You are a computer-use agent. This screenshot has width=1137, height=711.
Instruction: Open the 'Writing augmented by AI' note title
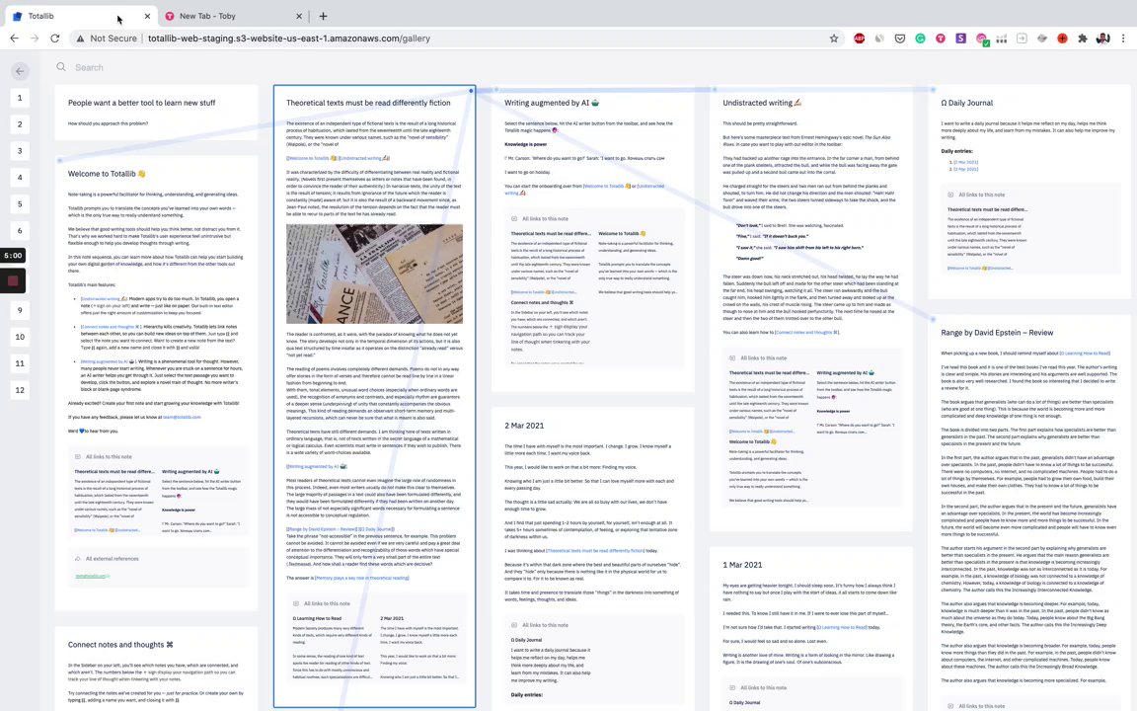pos(552,103)
